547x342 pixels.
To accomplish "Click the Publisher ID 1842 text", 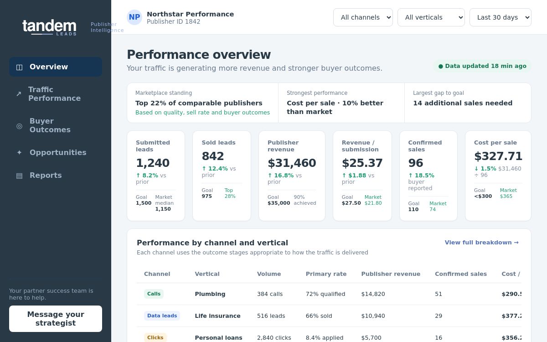I will (174, 22).
